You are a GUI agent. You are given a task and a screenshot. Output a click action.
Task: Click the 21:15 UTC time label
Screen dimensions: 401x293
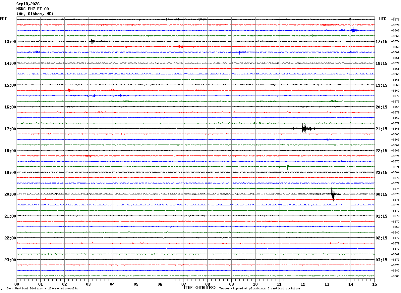(381, 129)
